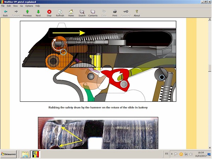Screen dimensions: 212x159
Task: Open the Go menu
Action: click(22, 6)
